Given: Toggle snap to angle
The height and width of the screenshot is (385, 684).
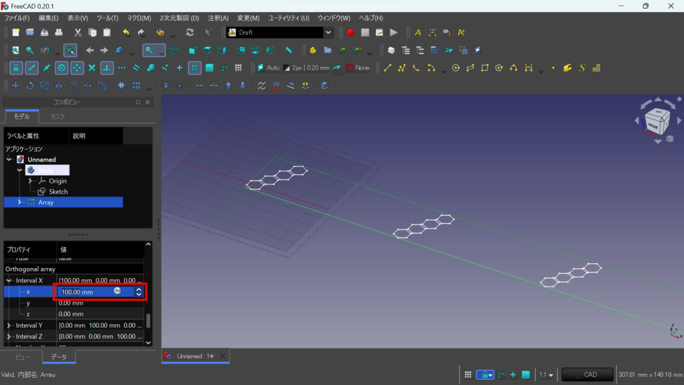Looking at the screenshot, I should click(x=77, y=68).
